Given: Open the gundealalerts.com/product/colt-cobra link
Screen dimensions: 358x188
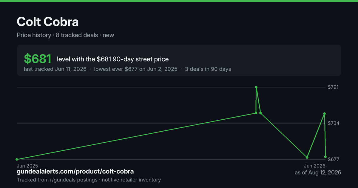Looking at the screenshot, I should (x=75, y=172).
